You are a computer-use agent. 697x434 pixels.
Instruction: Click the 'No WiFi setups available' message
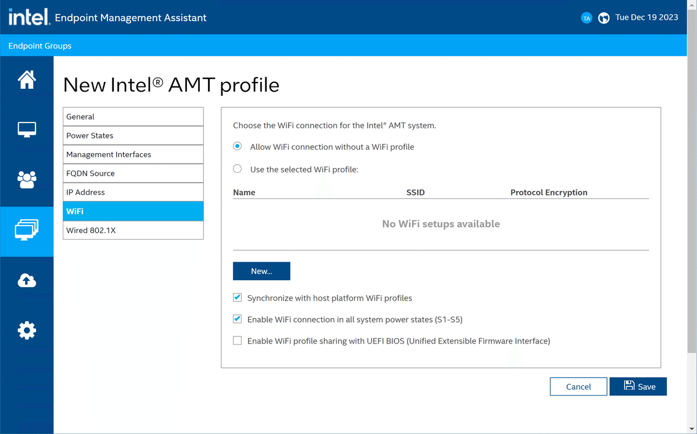point(441,223)
